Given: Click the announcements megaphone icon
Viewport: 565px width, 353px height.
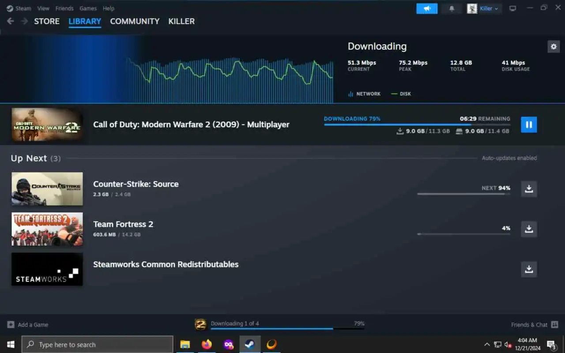Looking at the screenshot, I should click(x=427, y=8).
